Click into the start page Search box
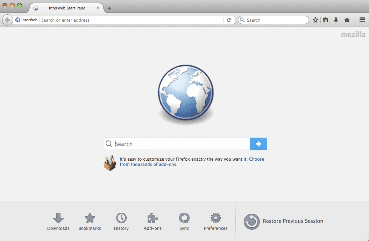 coord(176,144)
